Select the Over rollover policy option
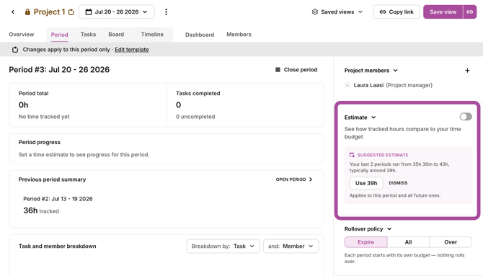 (451, 242)
